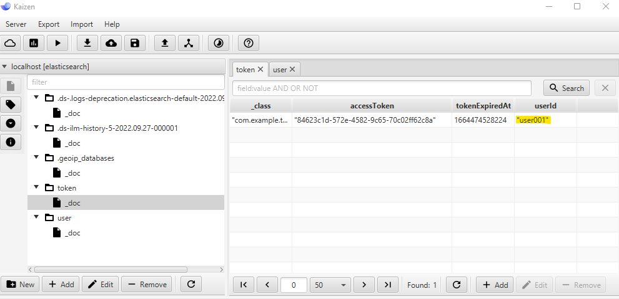Viewport: 619px width, 299px height.
Task: Open the page size 50 dropdown
Action: pos(330,285)
